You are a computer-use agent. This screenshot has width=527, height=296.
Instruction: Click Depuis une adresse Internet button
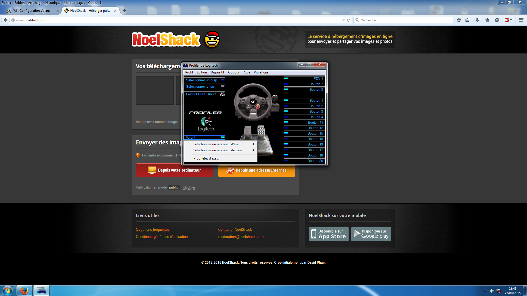(257, 170)
